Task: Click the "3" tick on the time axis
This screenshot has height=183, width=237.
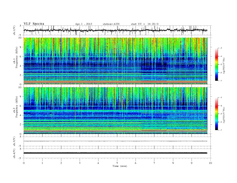Action: 80,163
